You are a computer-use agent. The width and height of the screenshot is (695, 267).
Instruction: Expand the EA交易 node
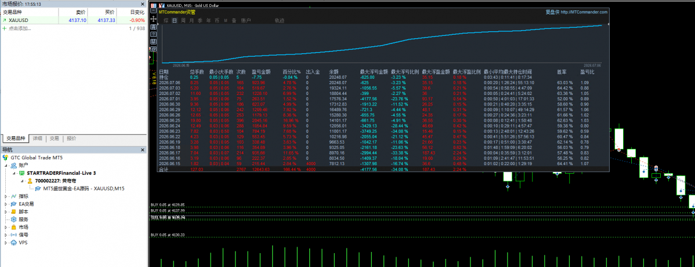(6, 204)
